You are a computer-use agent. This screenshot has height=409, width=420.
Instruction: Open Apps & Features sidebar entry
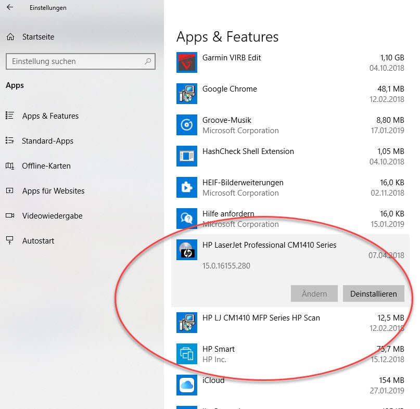coord(50,116)
